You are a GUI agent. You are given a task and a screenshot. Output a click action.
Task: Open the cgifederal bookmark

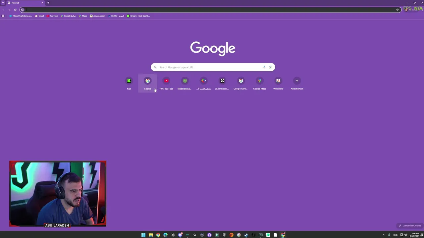pos(21,16)
